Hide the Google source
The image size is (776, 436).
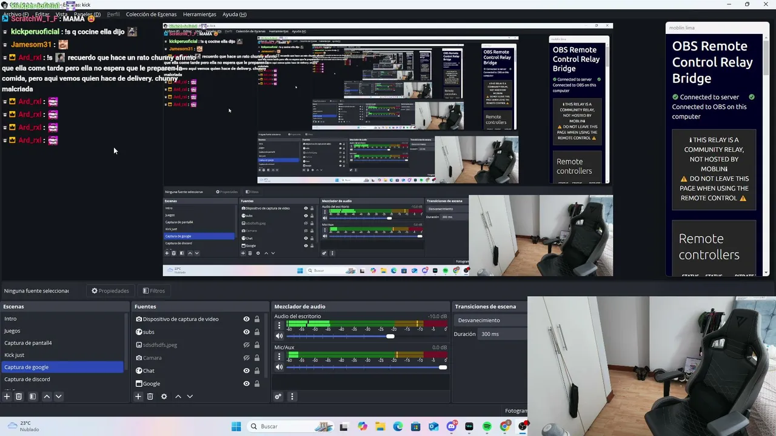pyautogui.click(x=246, y=383)
